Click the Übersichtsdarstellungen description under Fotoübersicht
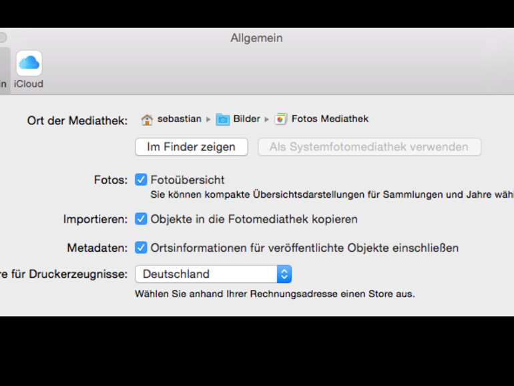This screenshot has width=514, height=386. pyautogui.click(x=332, y=194)
